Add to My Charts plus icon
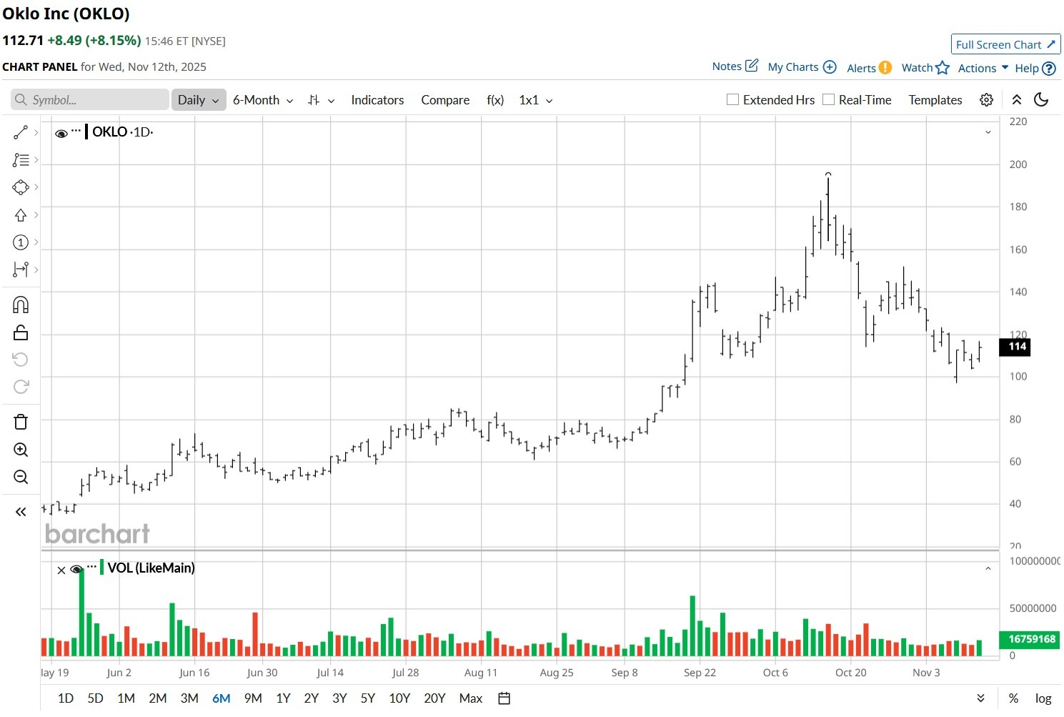Screen dimensions: 1064x717 830,66
